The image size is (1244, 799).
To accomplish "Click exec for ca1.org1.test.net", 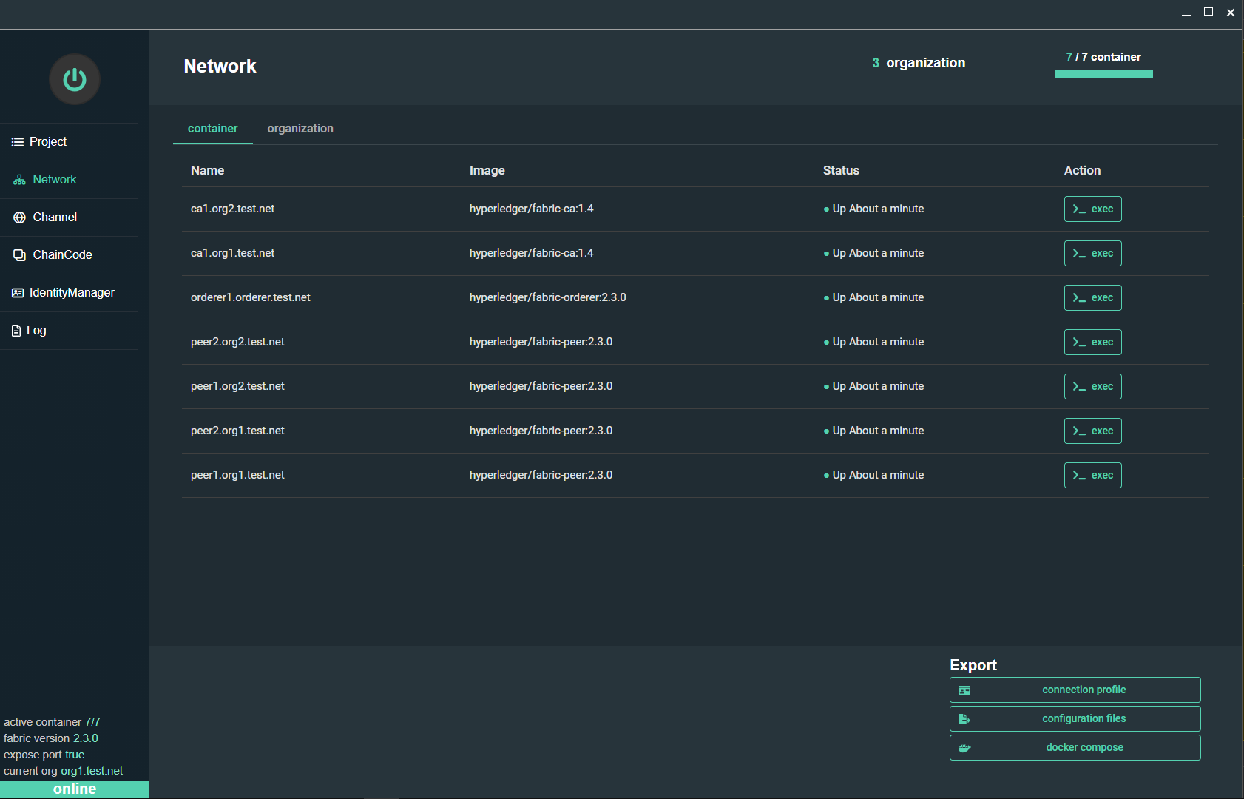I will [1092, 253].
